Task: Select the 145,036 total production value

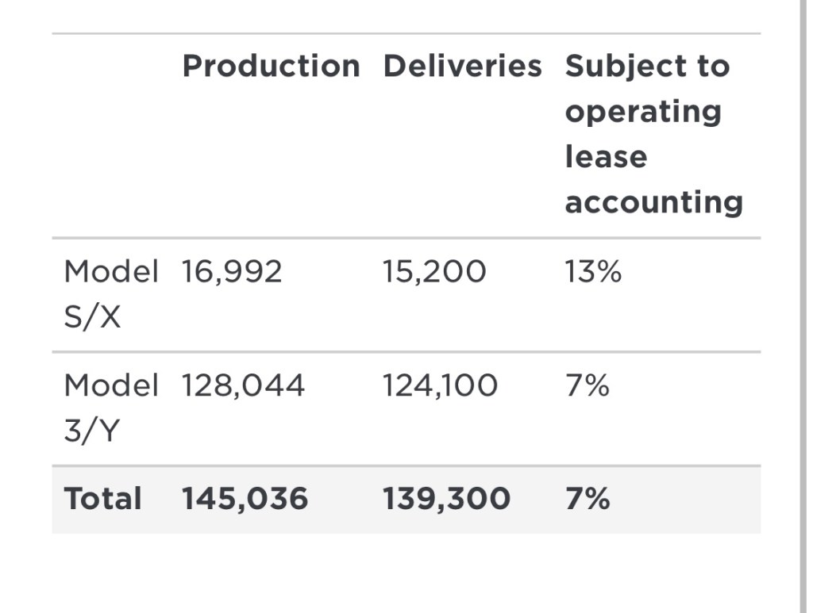Action: [245, 500]
